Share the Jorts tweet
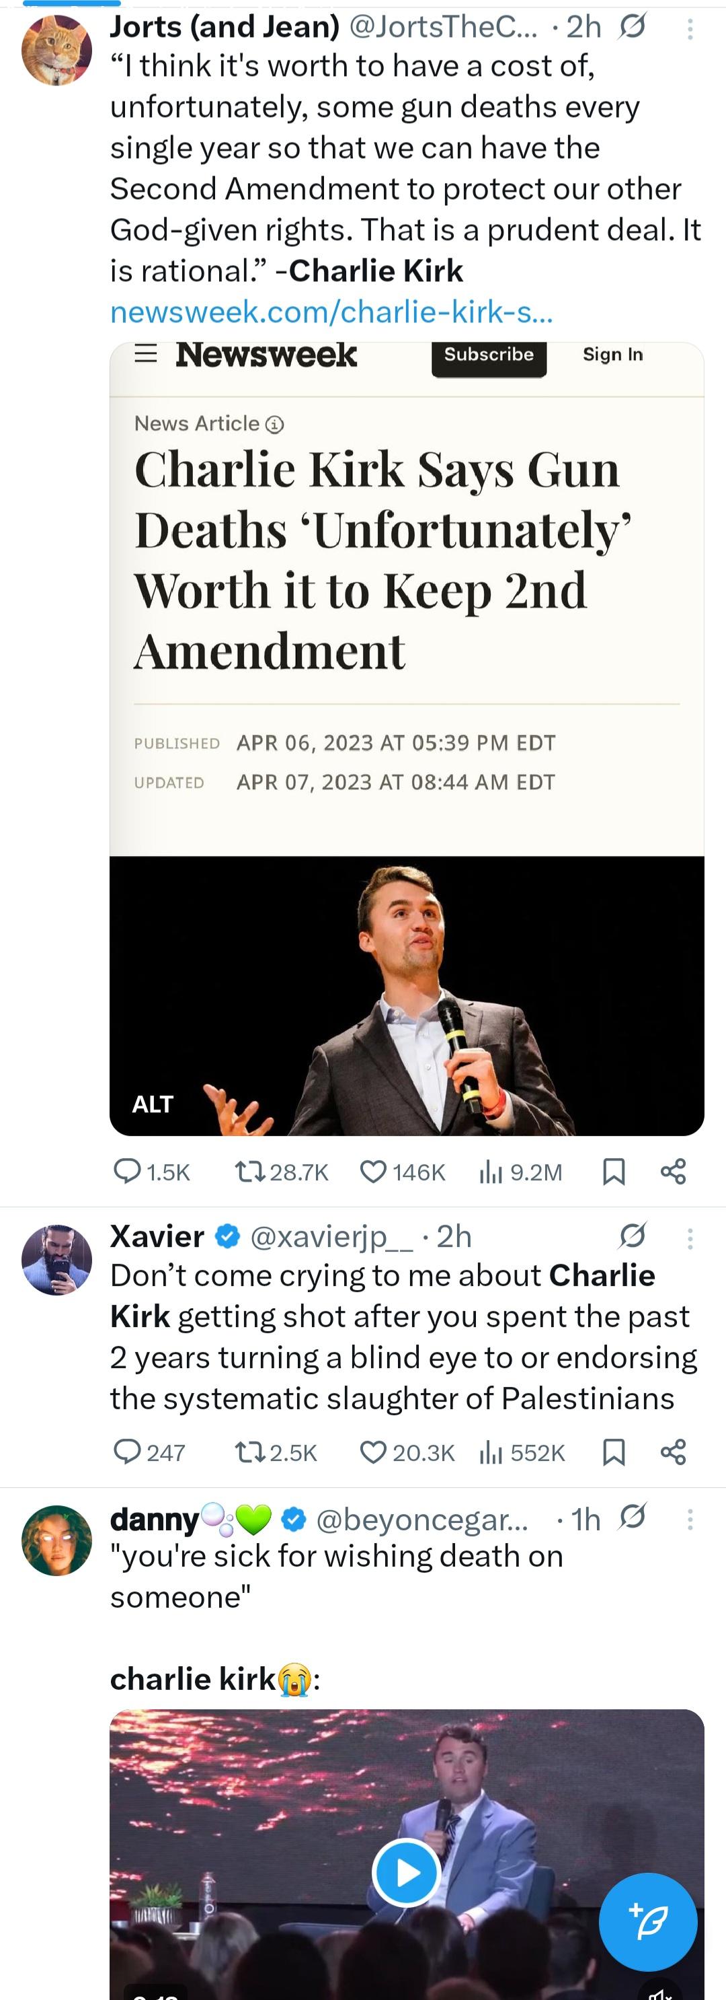This screenshot has width=726, height=2000. tap(674, 1171)
